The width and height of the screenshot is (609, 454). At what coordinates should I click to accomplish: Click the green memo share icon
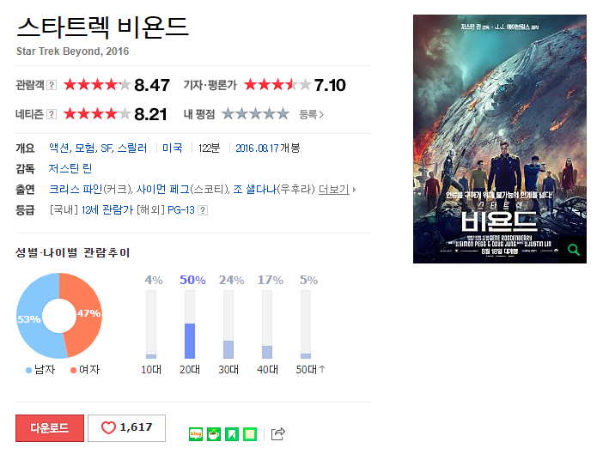250,433
